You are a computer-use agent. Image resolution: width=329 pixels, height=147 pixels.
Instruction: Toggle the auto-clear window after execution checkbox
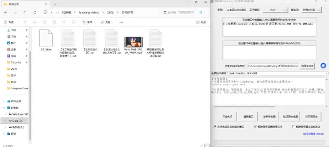215,127
